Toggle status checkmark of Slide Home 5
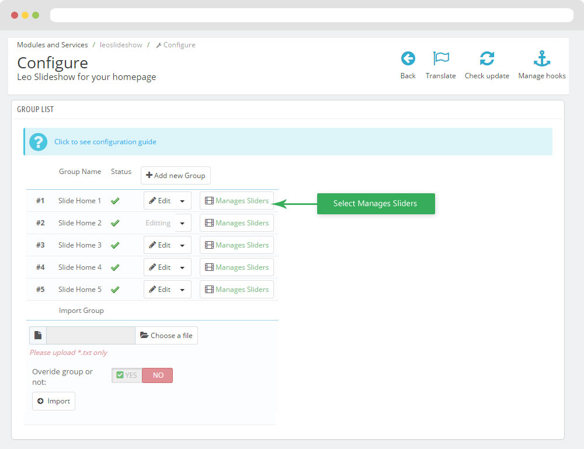Screen dimensions: 584x449 pyautogui.click(x=115, y=290)
